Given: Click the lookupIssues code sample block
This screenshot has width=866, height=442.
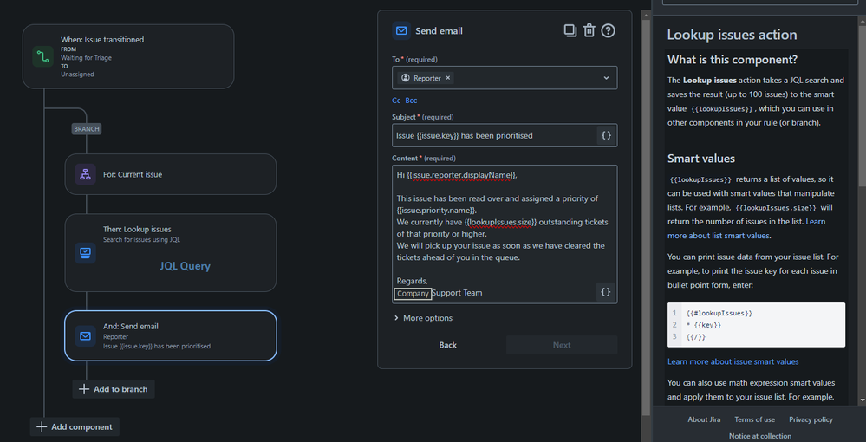Looking at the screenshot, I should (756, 325).
